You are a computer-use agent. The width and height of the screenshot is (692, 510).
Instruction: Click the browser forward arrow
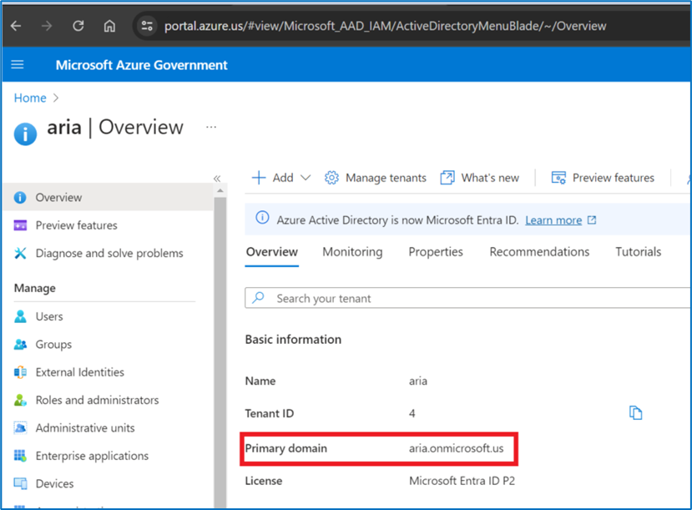tap(47, 26)
